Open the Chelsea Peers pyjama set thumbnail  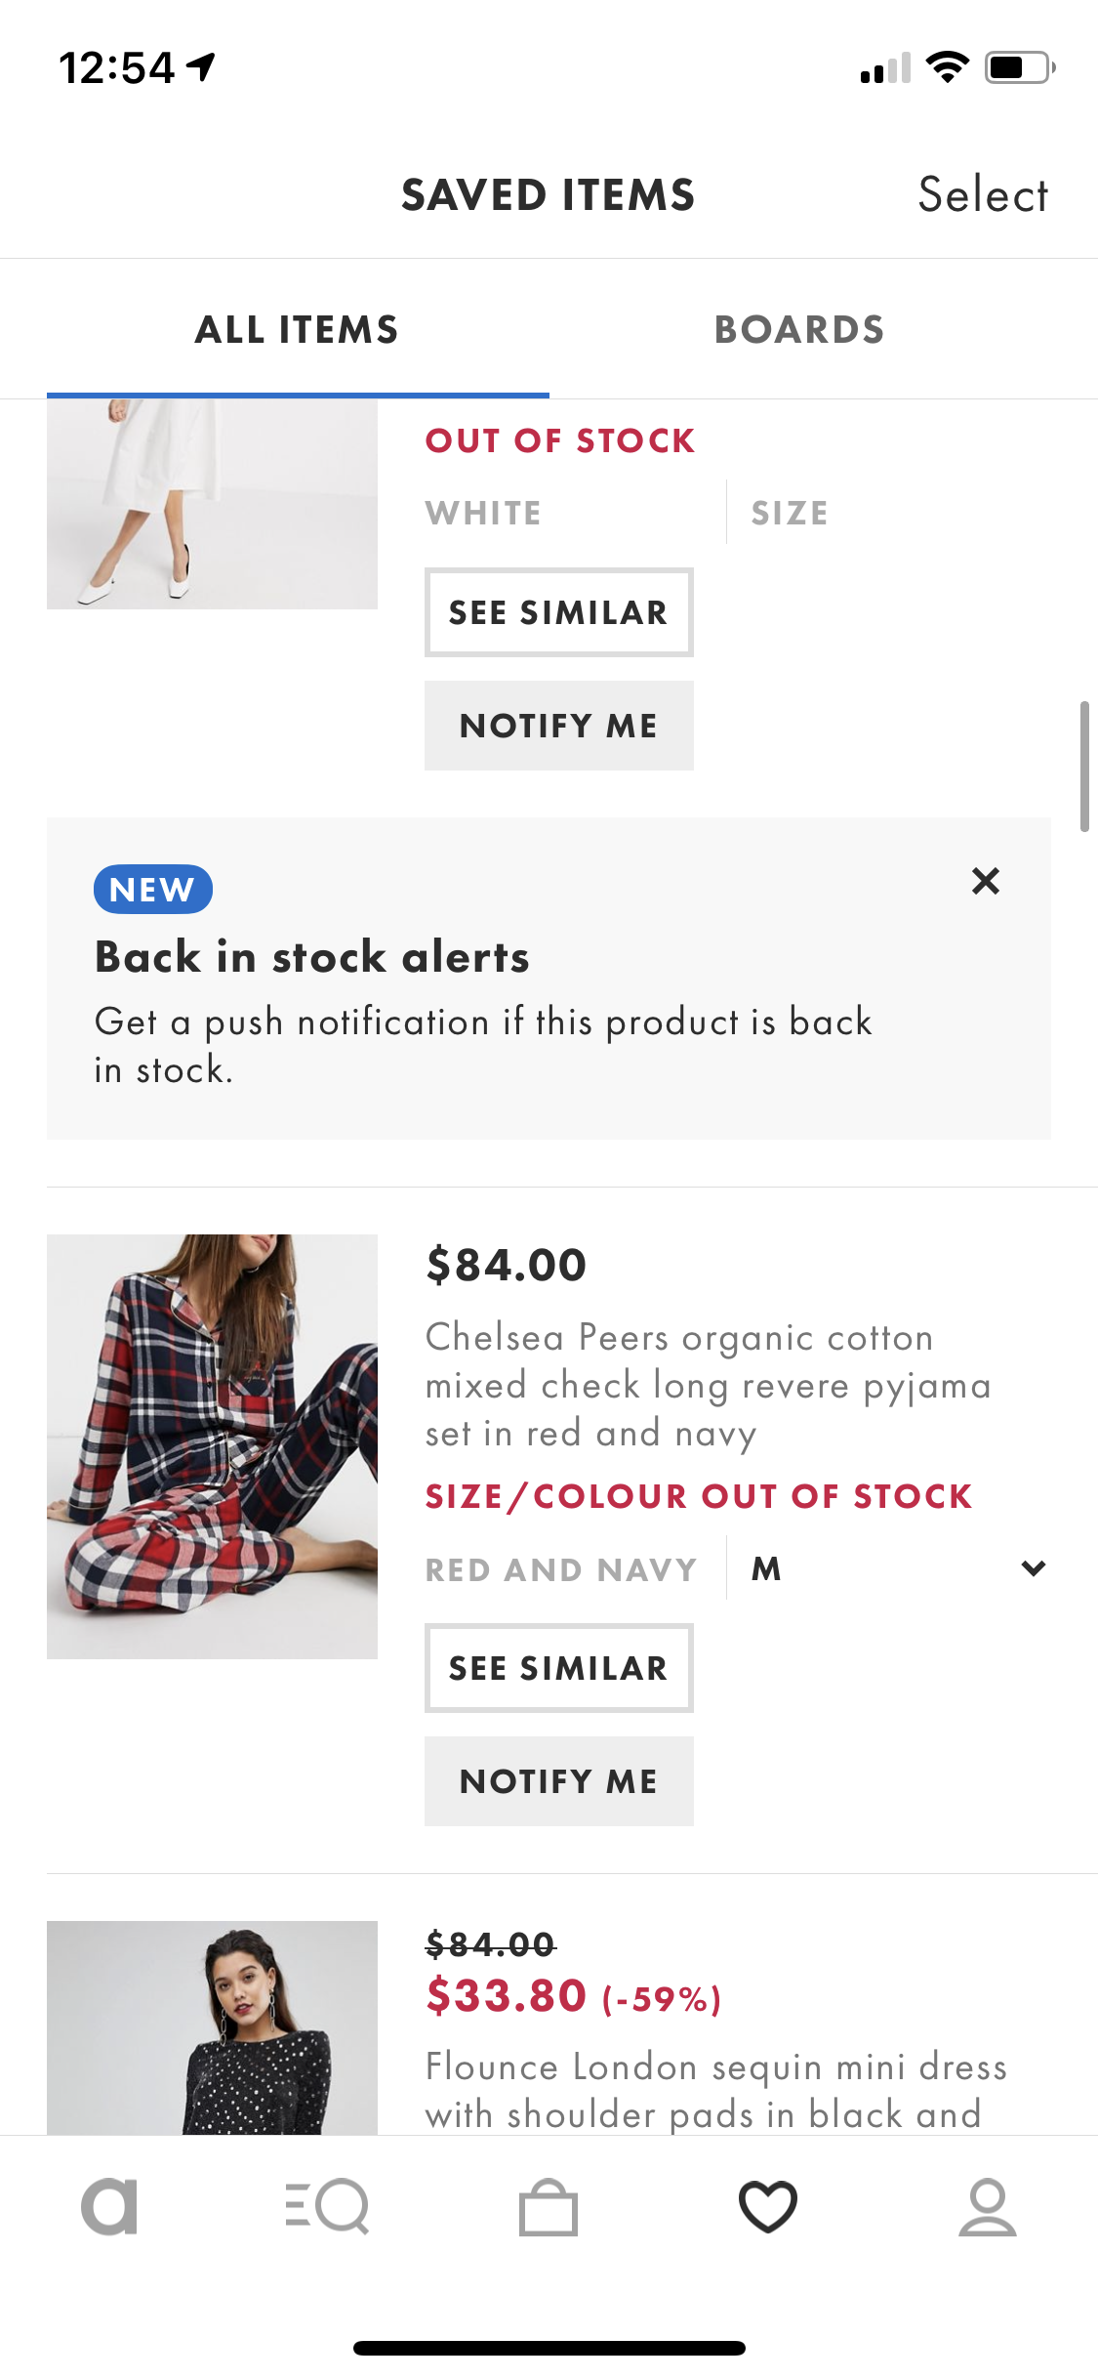(x=212, y=1446)
